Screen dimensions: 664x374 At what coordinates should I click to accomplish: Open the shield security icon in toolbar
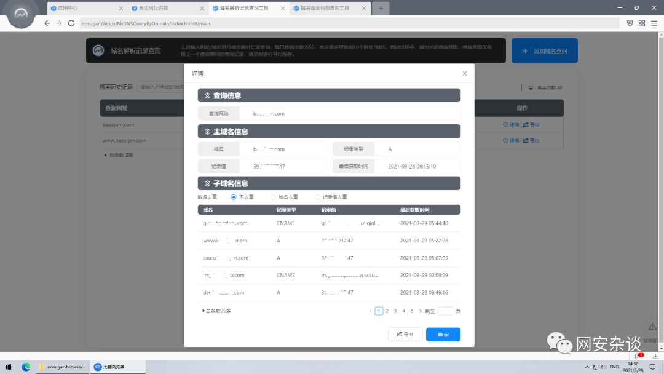pos(630,23)
